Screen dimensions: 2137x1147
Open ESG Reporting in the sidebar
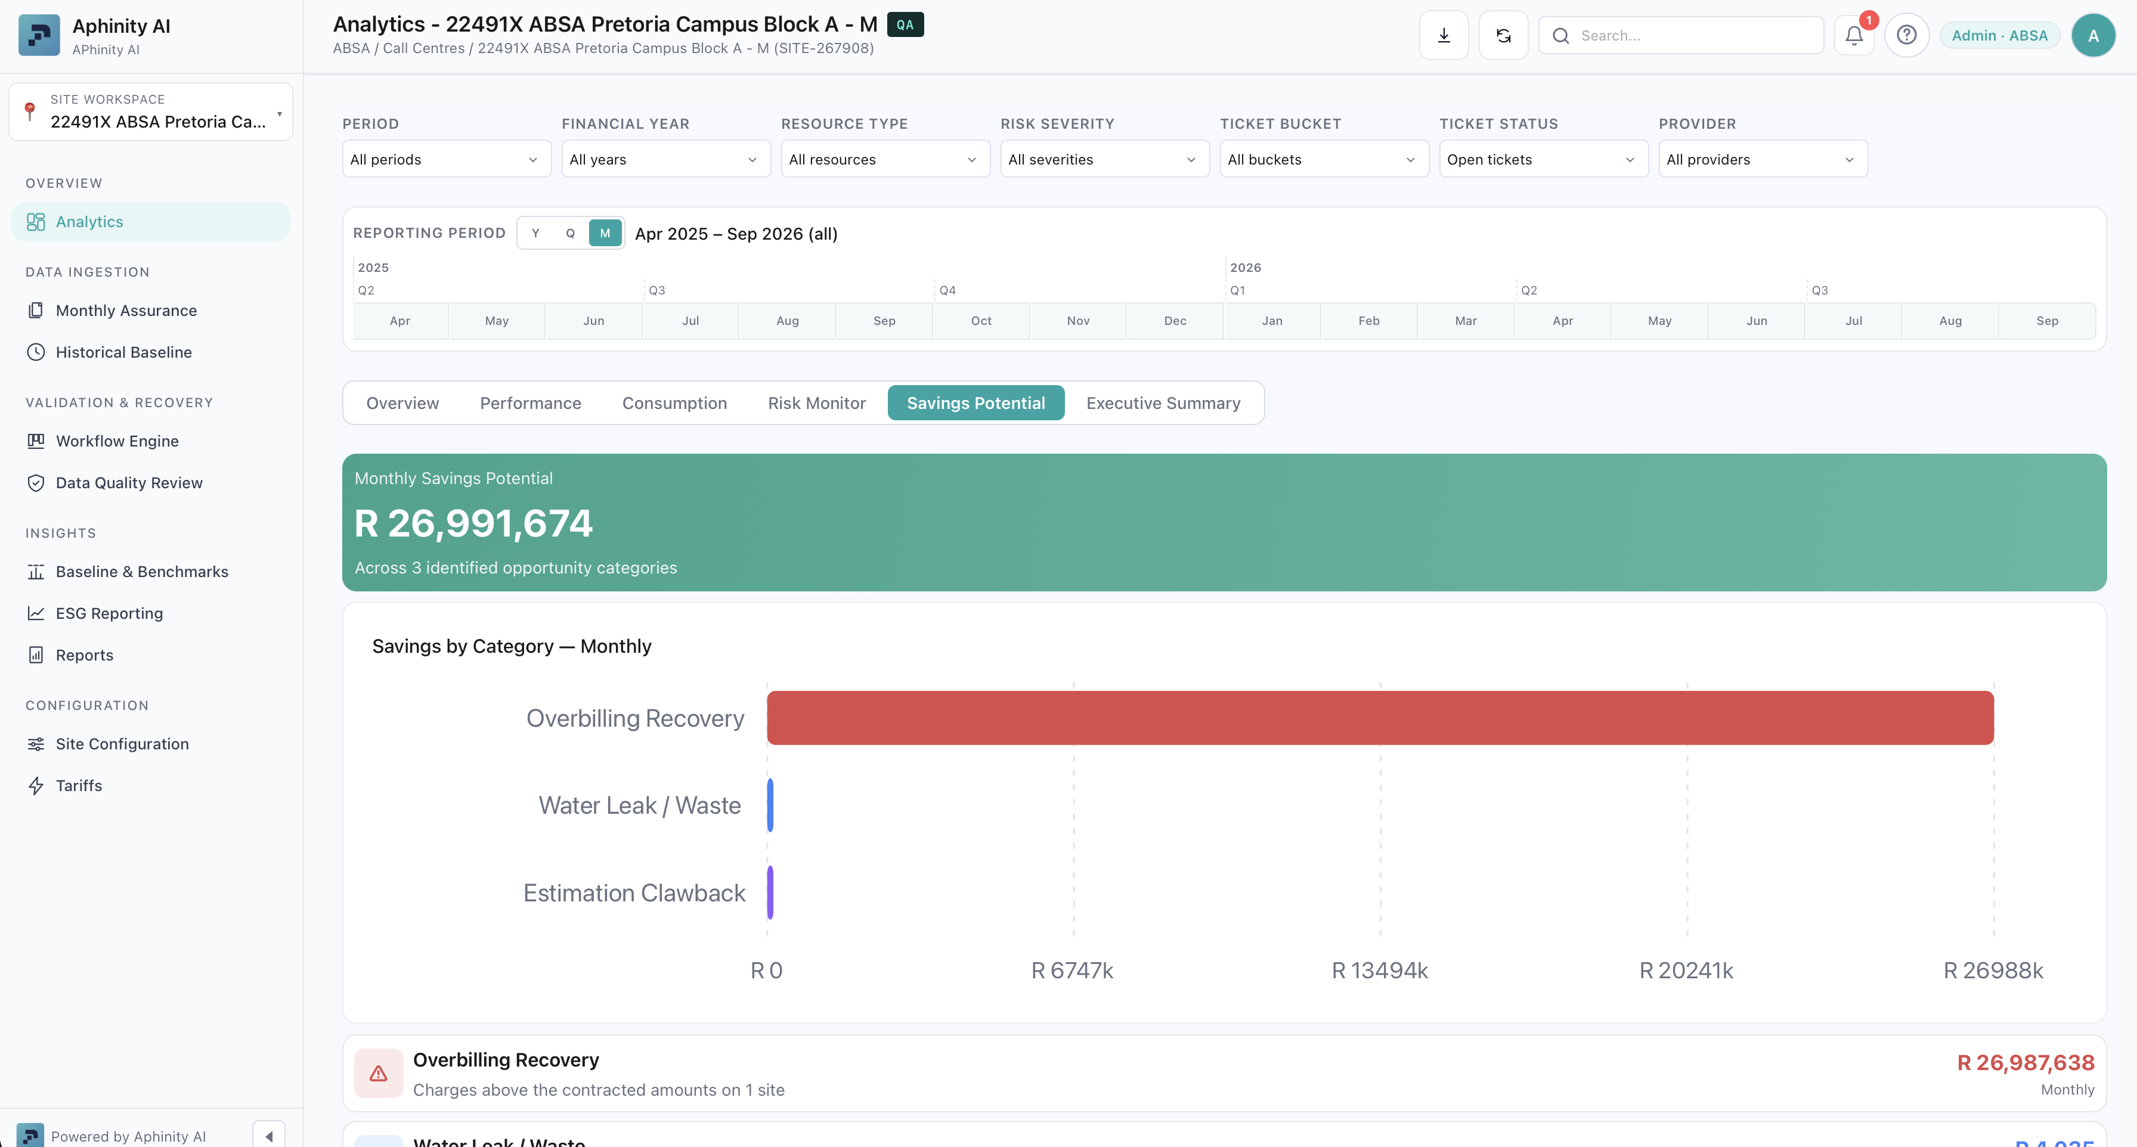(x=151, y=613)
